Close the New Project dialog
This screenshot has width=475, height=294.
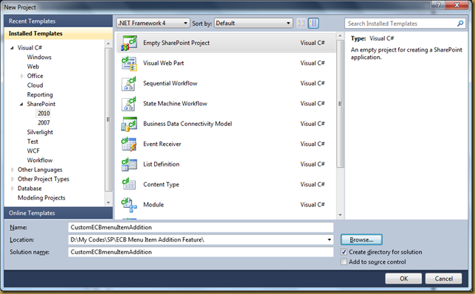pyautogui.click(x=457, y=4)
